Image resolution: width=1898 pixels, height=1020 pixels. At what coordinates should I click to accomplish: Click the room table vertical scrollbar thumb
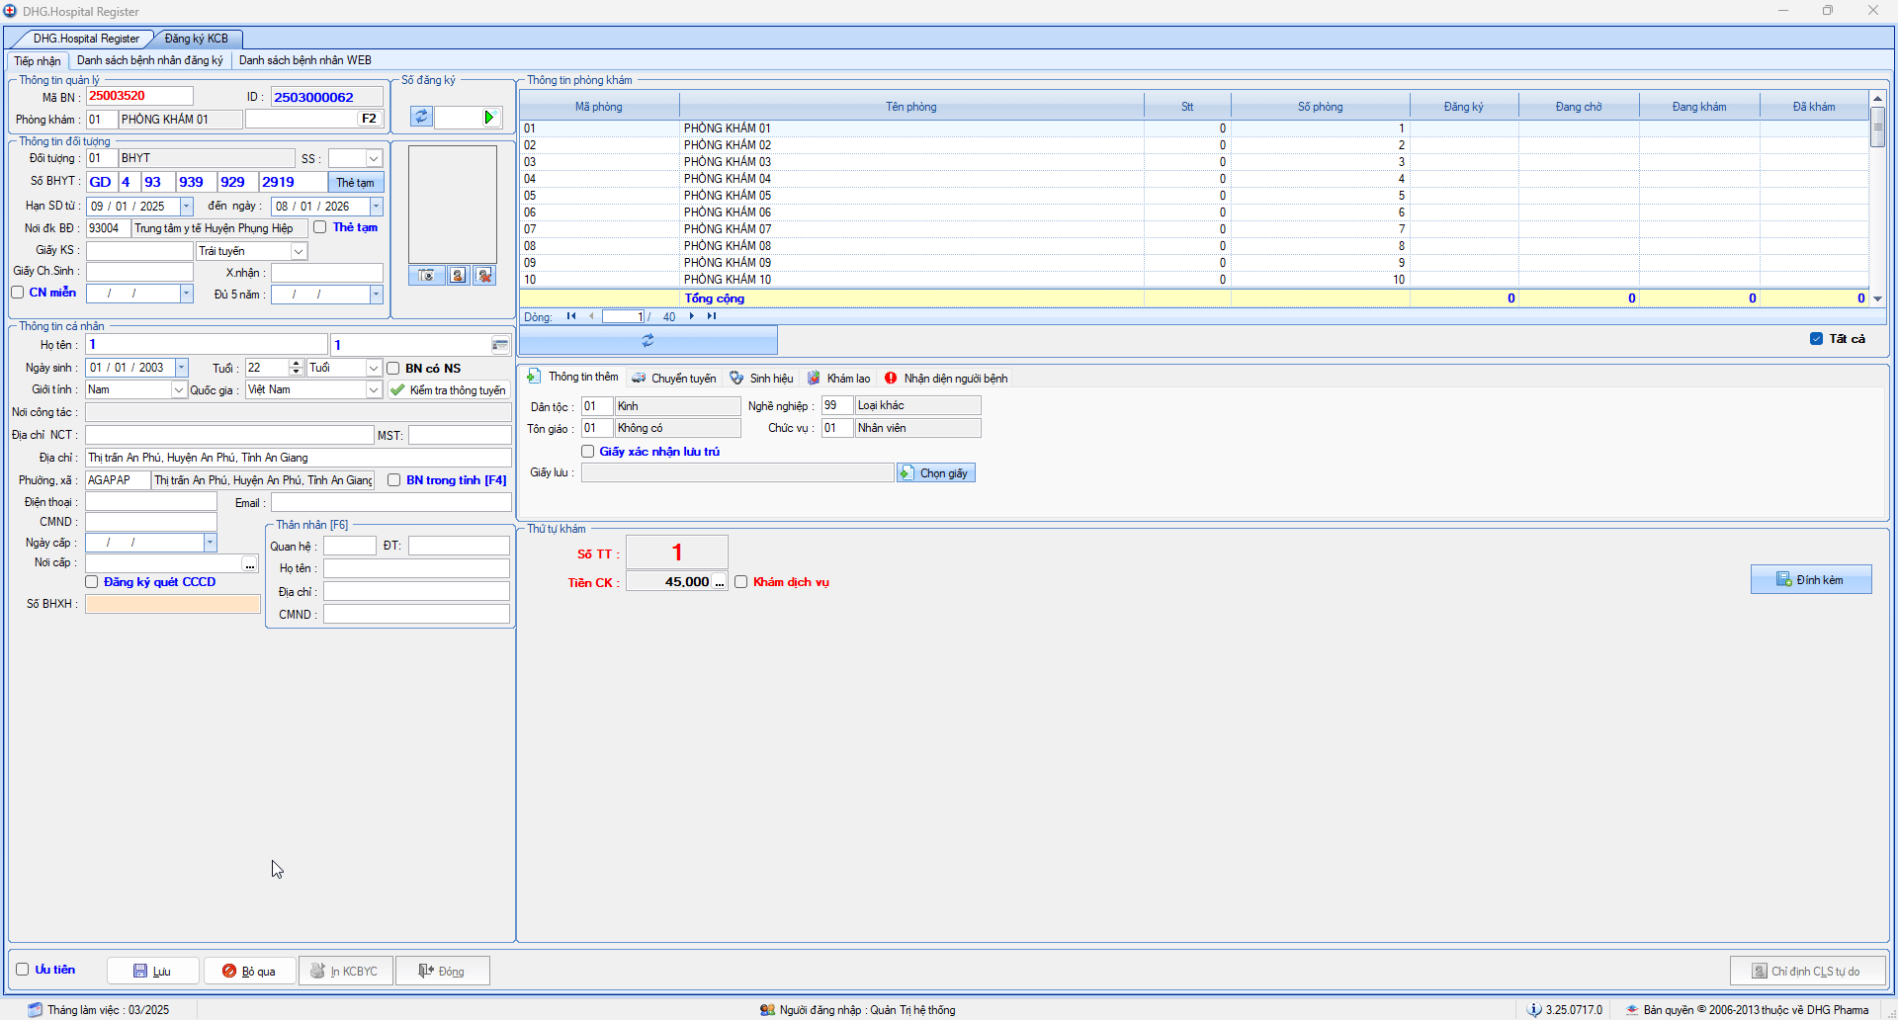tap(1877, 127)
